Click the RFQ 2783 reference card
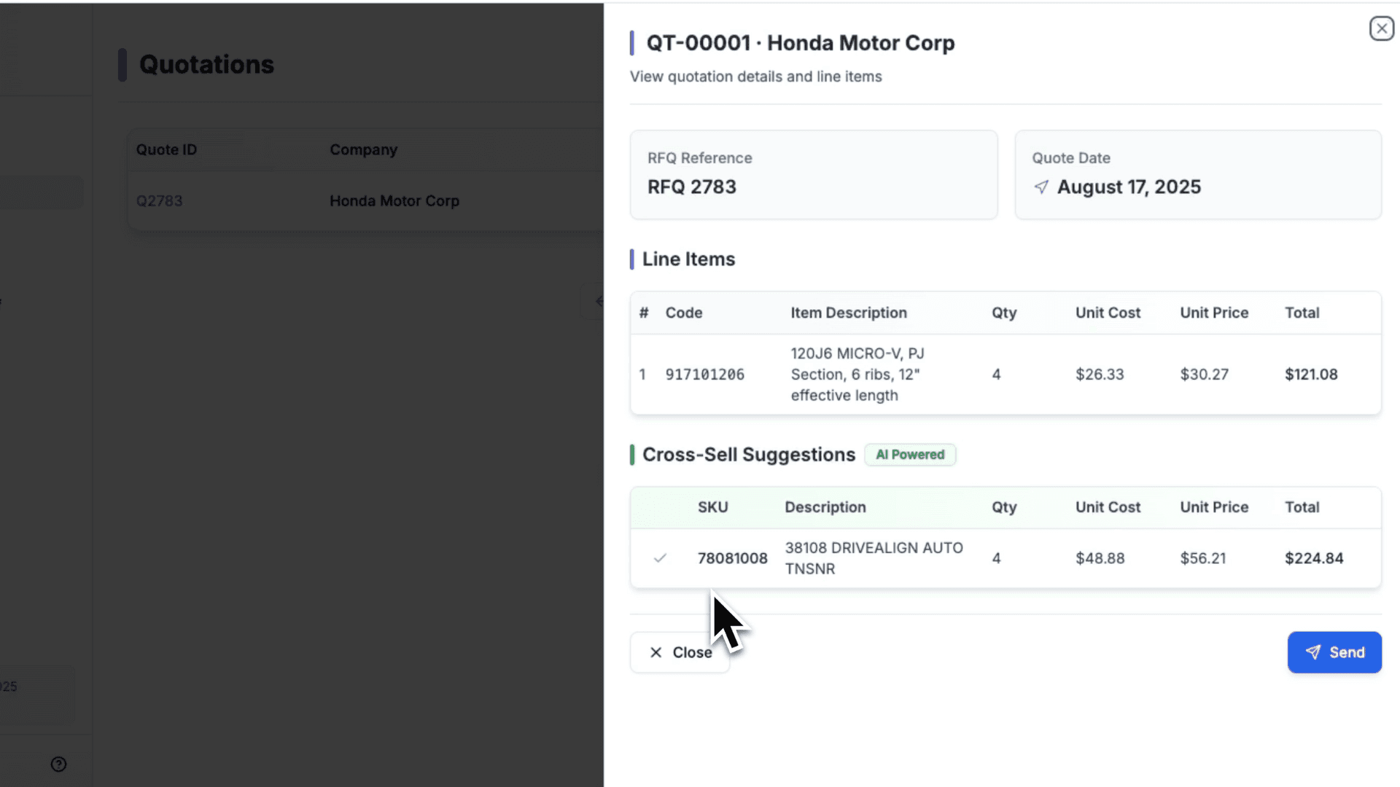 [x=813, y=175]
